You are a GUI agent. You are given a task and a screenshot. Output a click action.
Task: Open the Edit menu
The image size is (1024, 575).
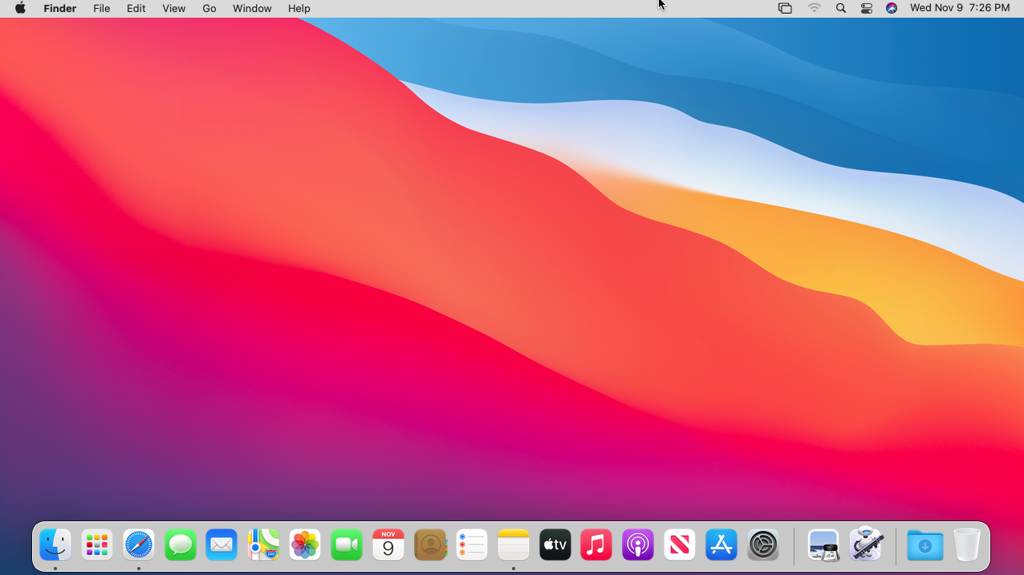[x=136, y=8]
